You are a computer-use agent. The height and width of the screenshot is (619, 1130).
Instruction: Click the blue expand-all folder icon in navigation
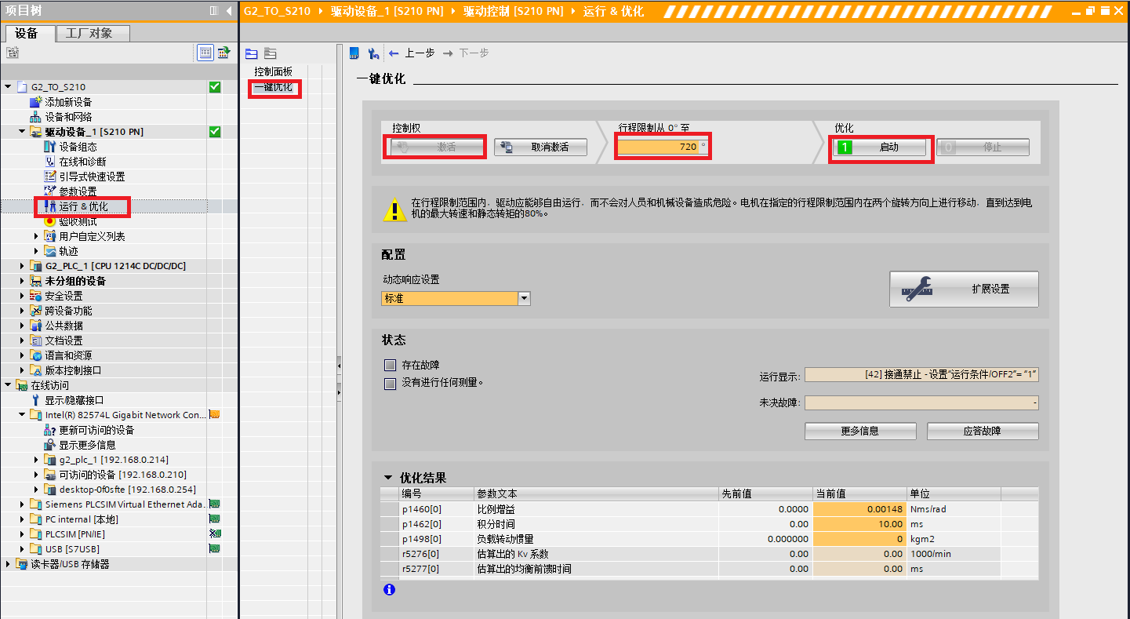(251, 53)
